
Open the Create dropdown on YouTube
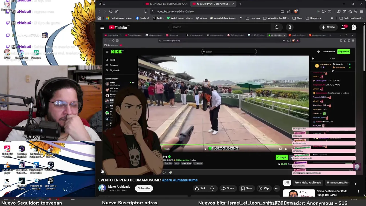tap(328, 27)
